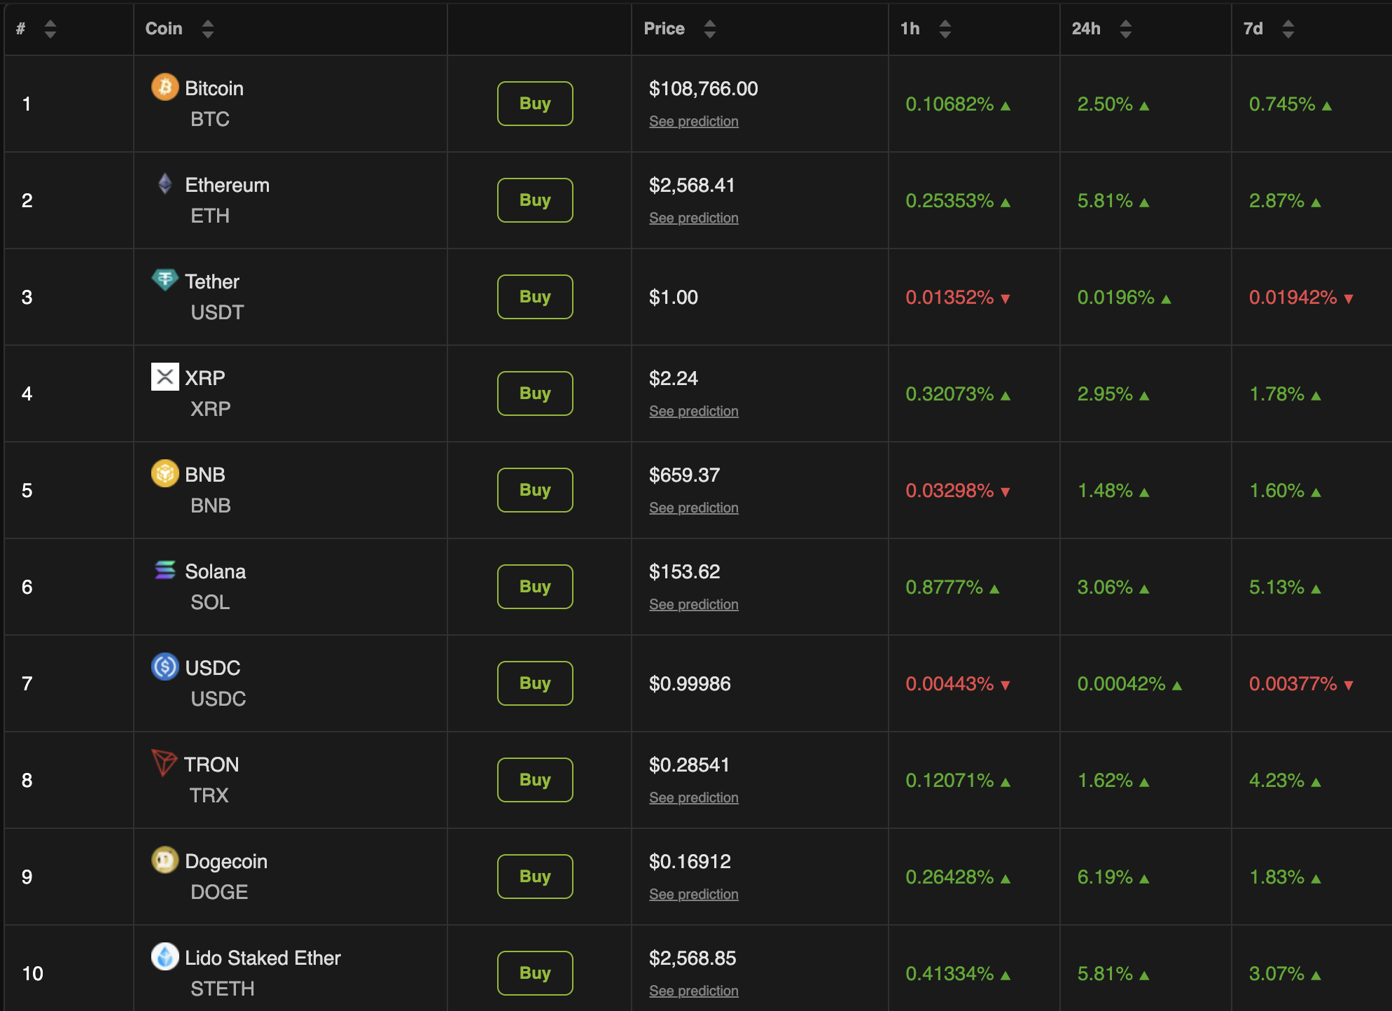This screenshot has width=1392, height=1011.
Task: Sort table by rank number column
Action: (50, 29)
